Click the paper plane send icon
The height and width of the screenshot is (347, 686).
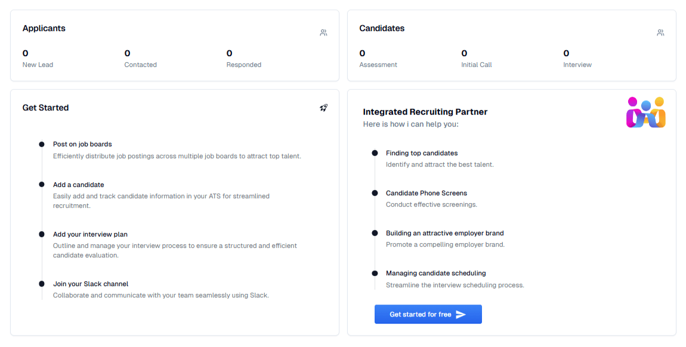(461, 315)
